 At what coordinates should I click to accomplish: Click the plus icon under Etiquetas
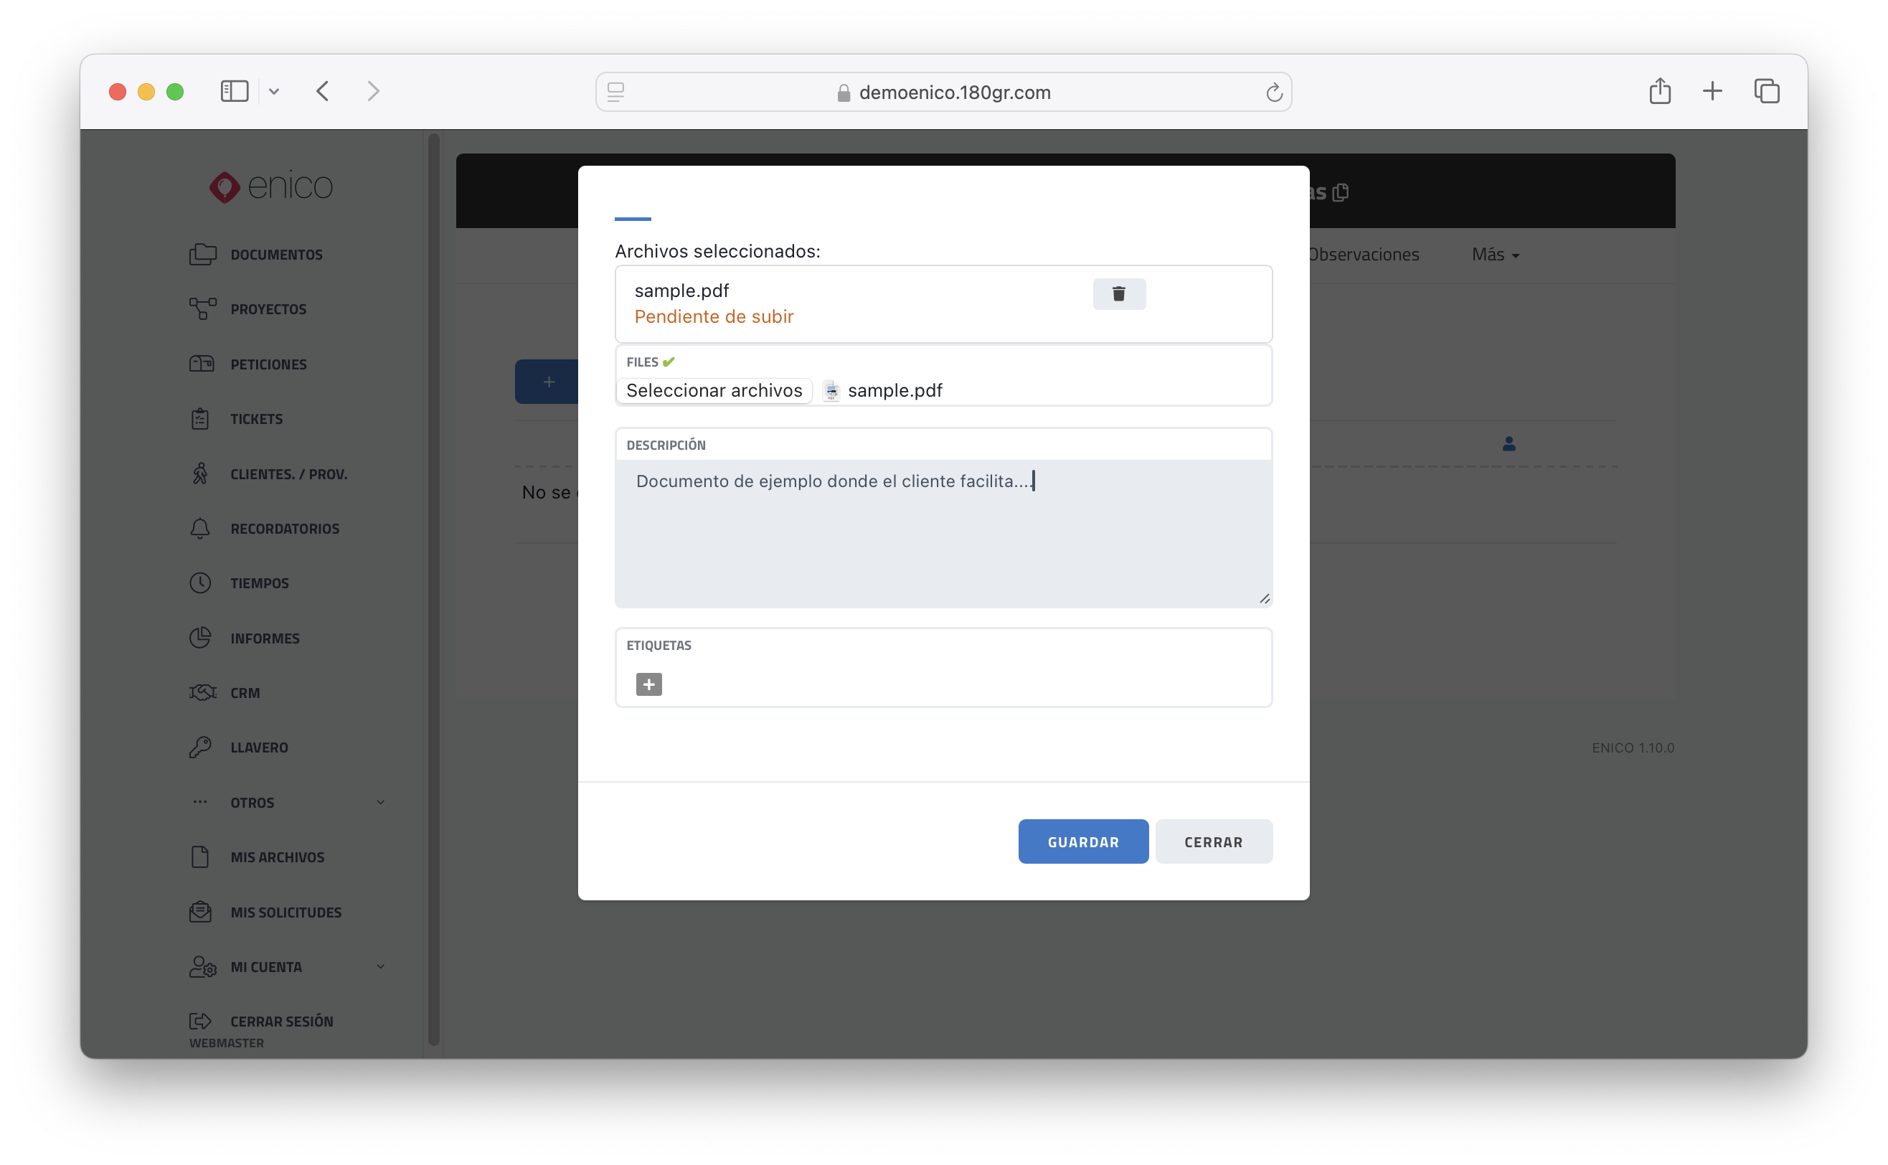pyautogui.click(x=648, y=684)
